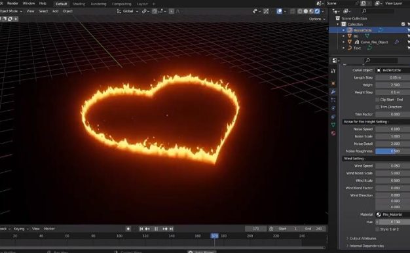Click the proportional falloff curve icon
The width and height of the screenshot is (410, 253).
point(177,11)
